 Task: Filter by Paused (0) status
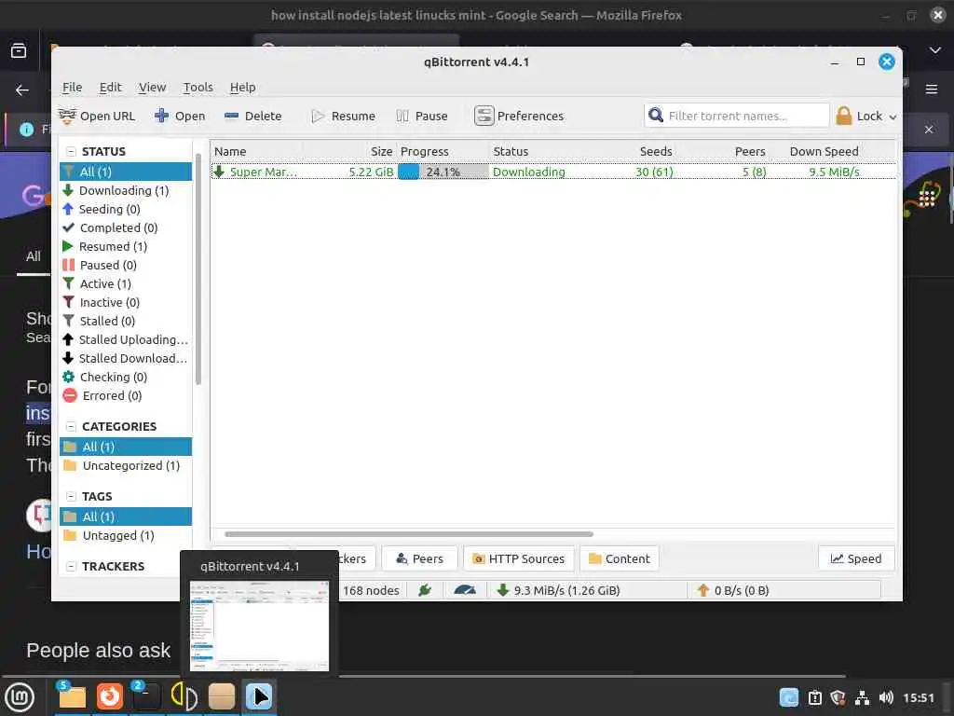(x=126, y=266)
